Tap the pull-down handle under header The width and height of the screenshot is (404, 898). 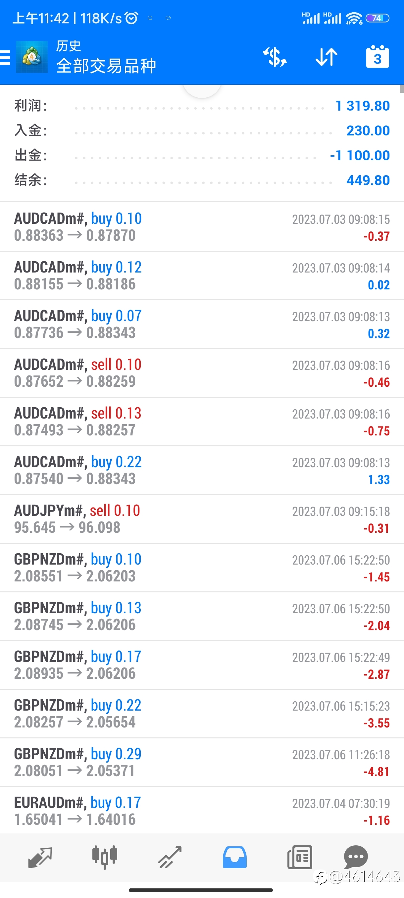202,91
